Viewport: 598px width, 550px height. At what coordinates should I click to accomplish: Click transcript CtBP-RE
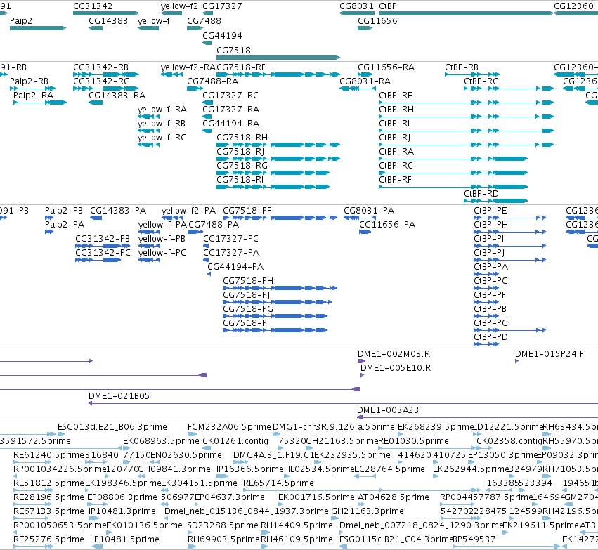click(396, 96)
